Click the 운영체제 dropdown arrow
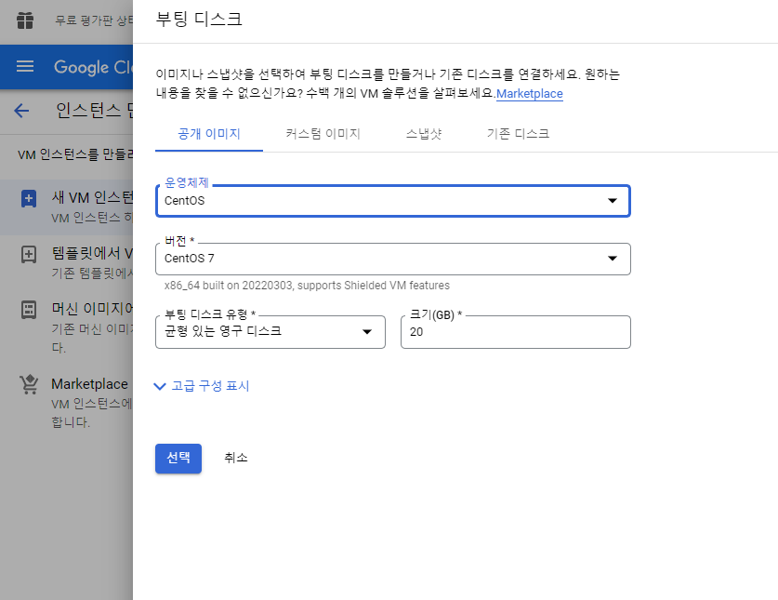 [x=613, y=201]
